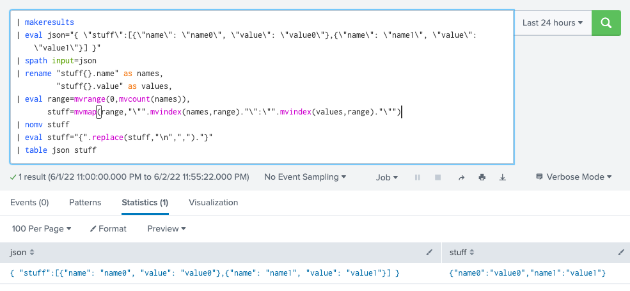Stop the search job
Viewport: 630px width, 291px height.
pyautogui.click(x=438, y=177)
